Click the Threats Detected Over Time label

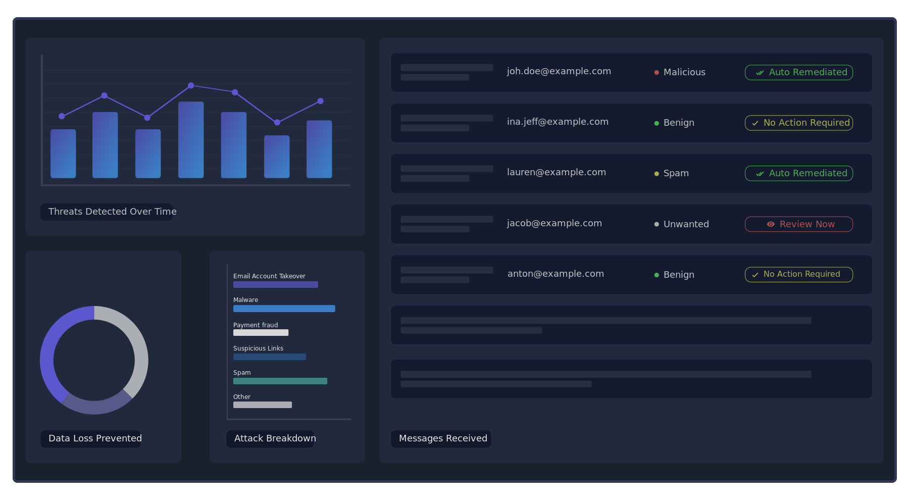coord(108,212)
